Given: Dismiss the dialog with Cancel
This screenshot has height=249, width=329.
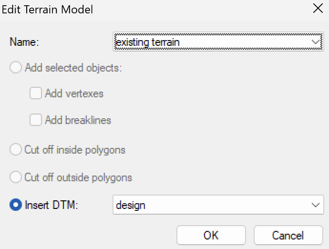Looking at the screenshot, I should pos(288,235).
